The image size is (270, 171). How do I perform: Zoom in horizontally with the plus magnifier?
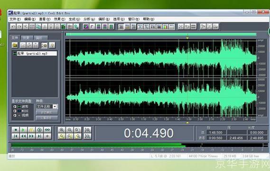pos(62,130)
